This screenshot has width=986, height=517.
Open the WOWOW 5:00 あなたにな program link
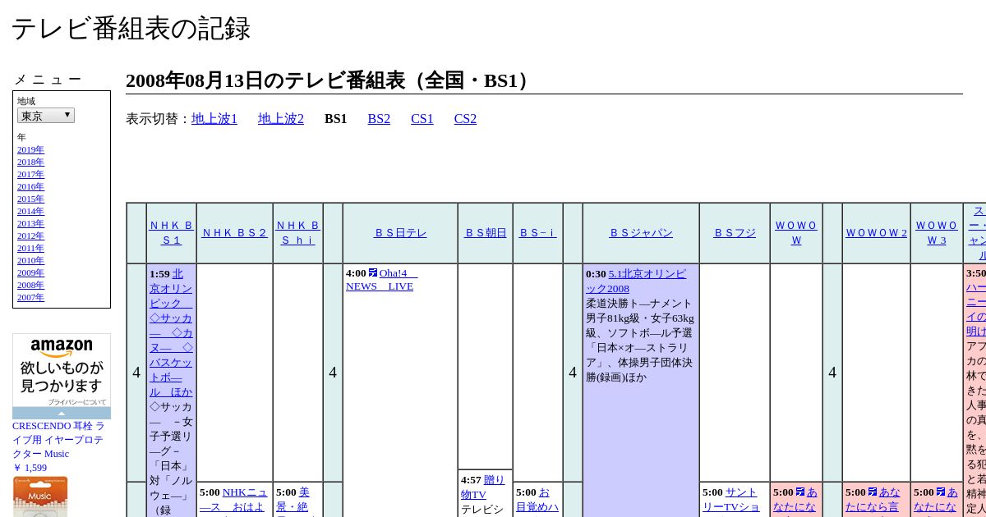(x=795, y=501)
